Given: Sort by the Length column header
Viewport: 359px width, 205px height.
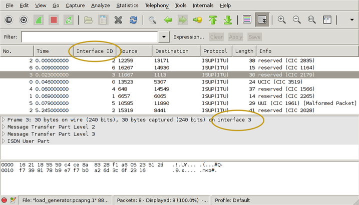Looking at the screenshot, I should tap(244, 51).
